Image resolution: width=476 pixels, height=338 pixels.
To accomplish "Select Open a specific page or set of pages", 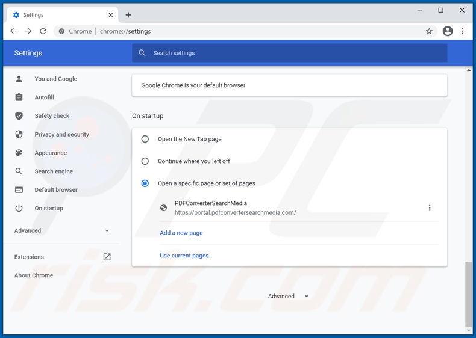I will point(145,183).
